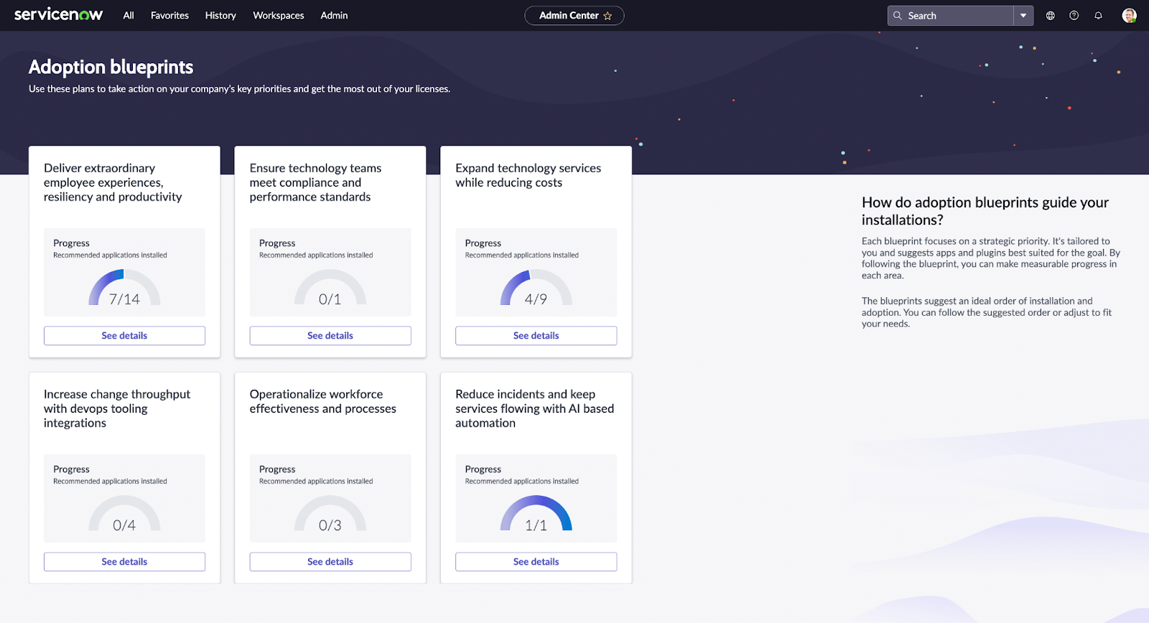Open the notifications bell
The width and height of the screenshot is (1149, 623).
click(x=1098, y=16)
